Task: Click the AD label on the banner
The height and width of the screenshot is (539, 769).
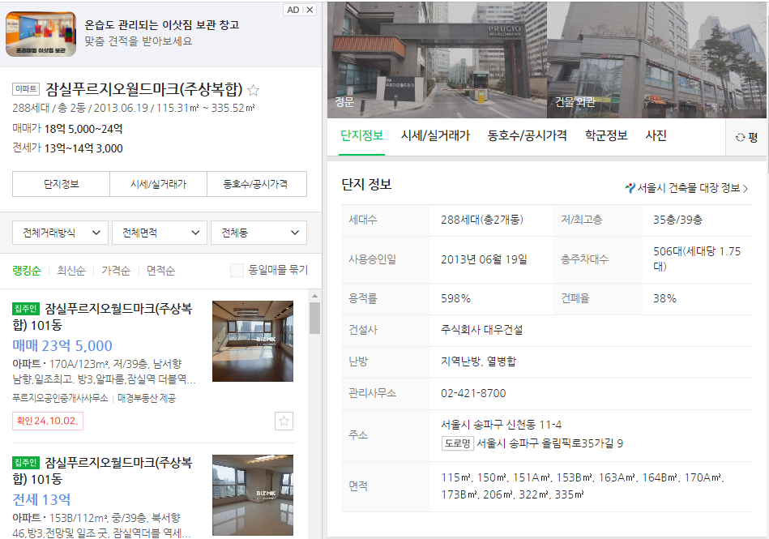Action: pyautogui.click(x=293, y=10)
